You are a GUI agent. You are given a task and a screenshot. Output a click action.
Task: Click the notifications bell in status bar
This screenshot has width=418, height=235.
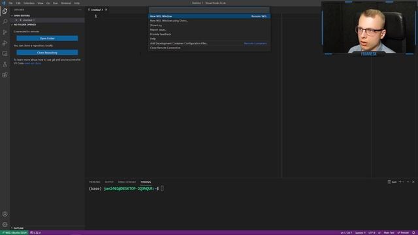tap(413, 232)
